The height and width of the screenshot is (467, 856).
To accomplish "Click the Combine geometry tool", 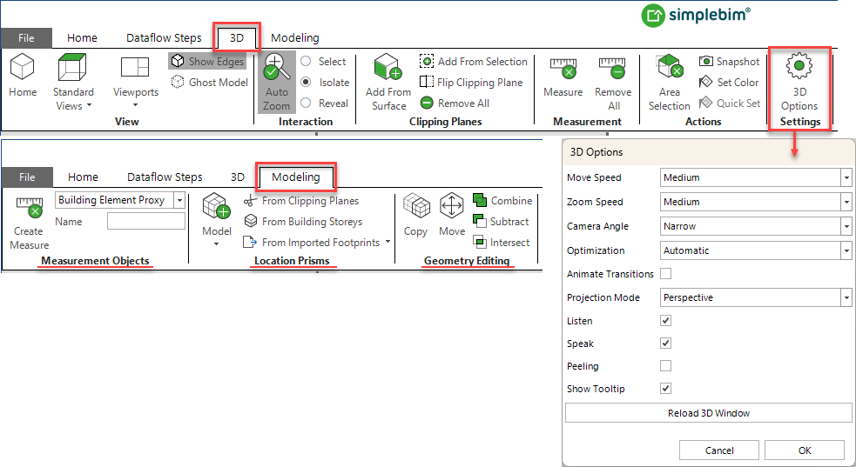I will pos(502,201).
